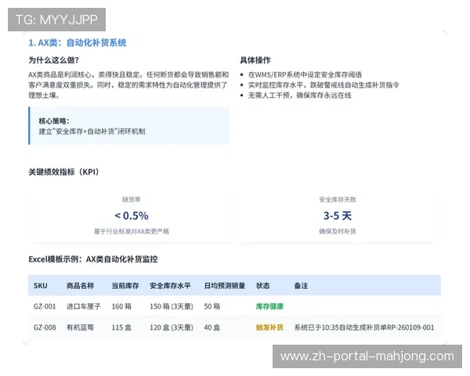Image resolution: width=470 pixels, height=376 pixels.
Task: Select the '3-5 天' KPI value
Action: coord(337,215)
